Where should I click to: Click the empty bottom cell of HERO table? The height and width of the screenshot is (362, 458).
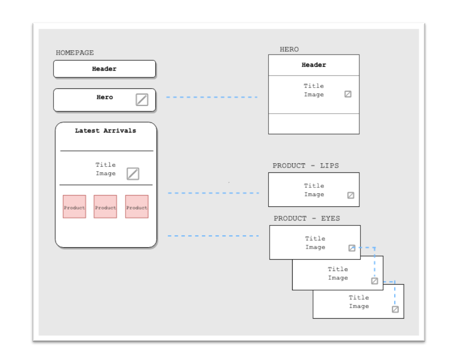pos(314,124)
